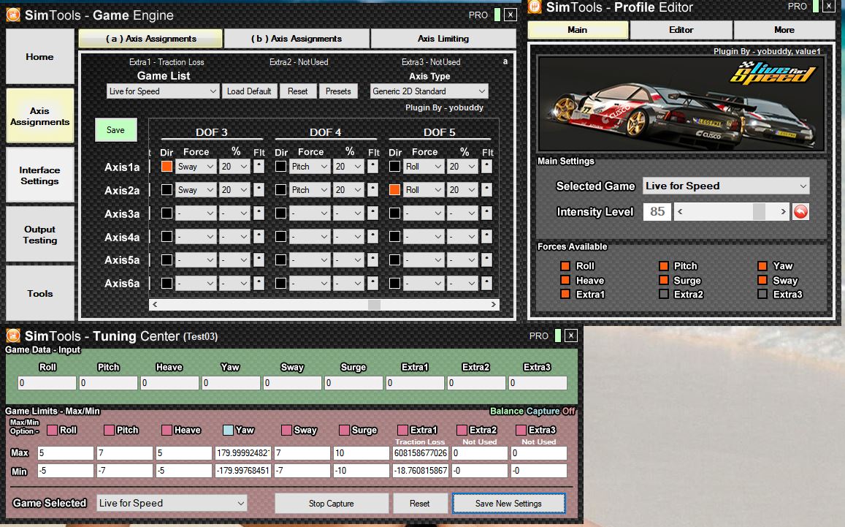Click the green Save button
Image resolution: width=845 pixels, height=527 pixels.
(116, 130)
